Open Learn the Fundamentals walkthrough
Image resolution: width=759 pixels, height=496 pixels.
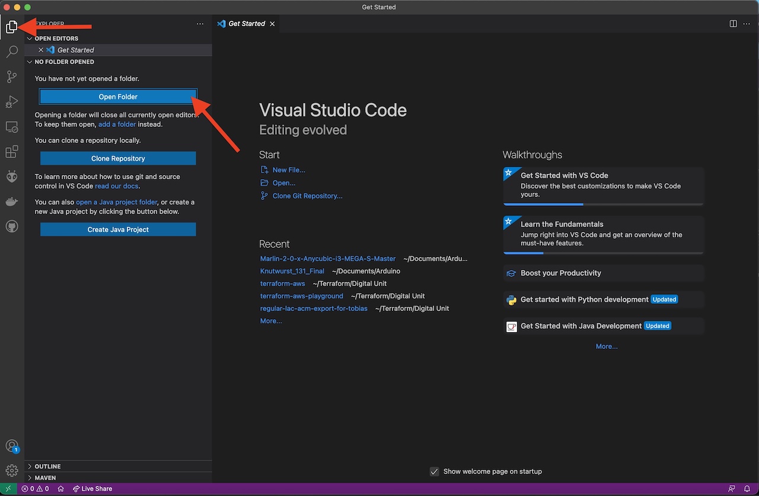click(604, 235)
